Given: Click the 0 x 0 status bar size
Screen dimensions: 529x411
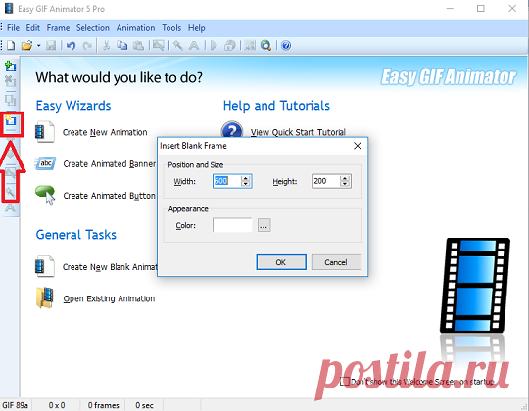Looking at the screenshot, I should click(x=57, y=405).
